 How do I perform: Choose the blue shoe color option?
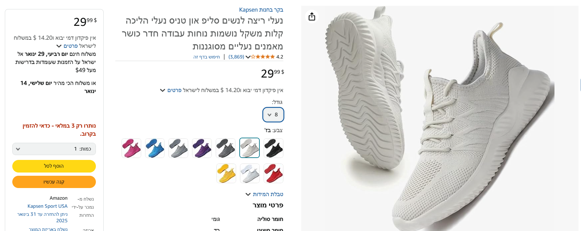click(155, 148)
